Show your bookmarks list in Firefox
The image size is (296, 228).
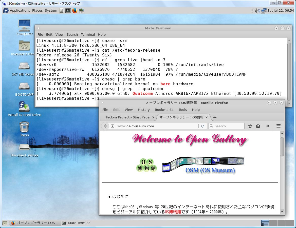258,126
